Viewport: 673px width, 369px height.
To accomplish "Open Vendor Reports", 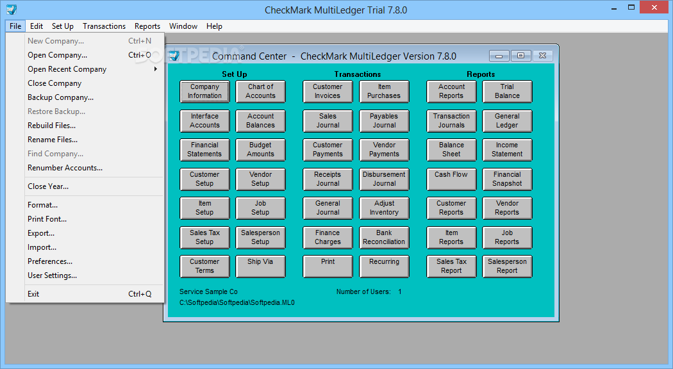I will coord(508,208).
